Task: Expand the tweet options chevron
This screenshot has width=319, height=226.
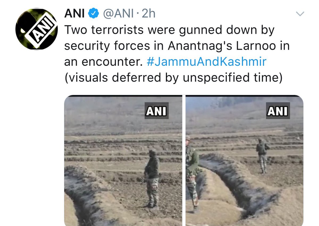Action: tap(300, 14)
